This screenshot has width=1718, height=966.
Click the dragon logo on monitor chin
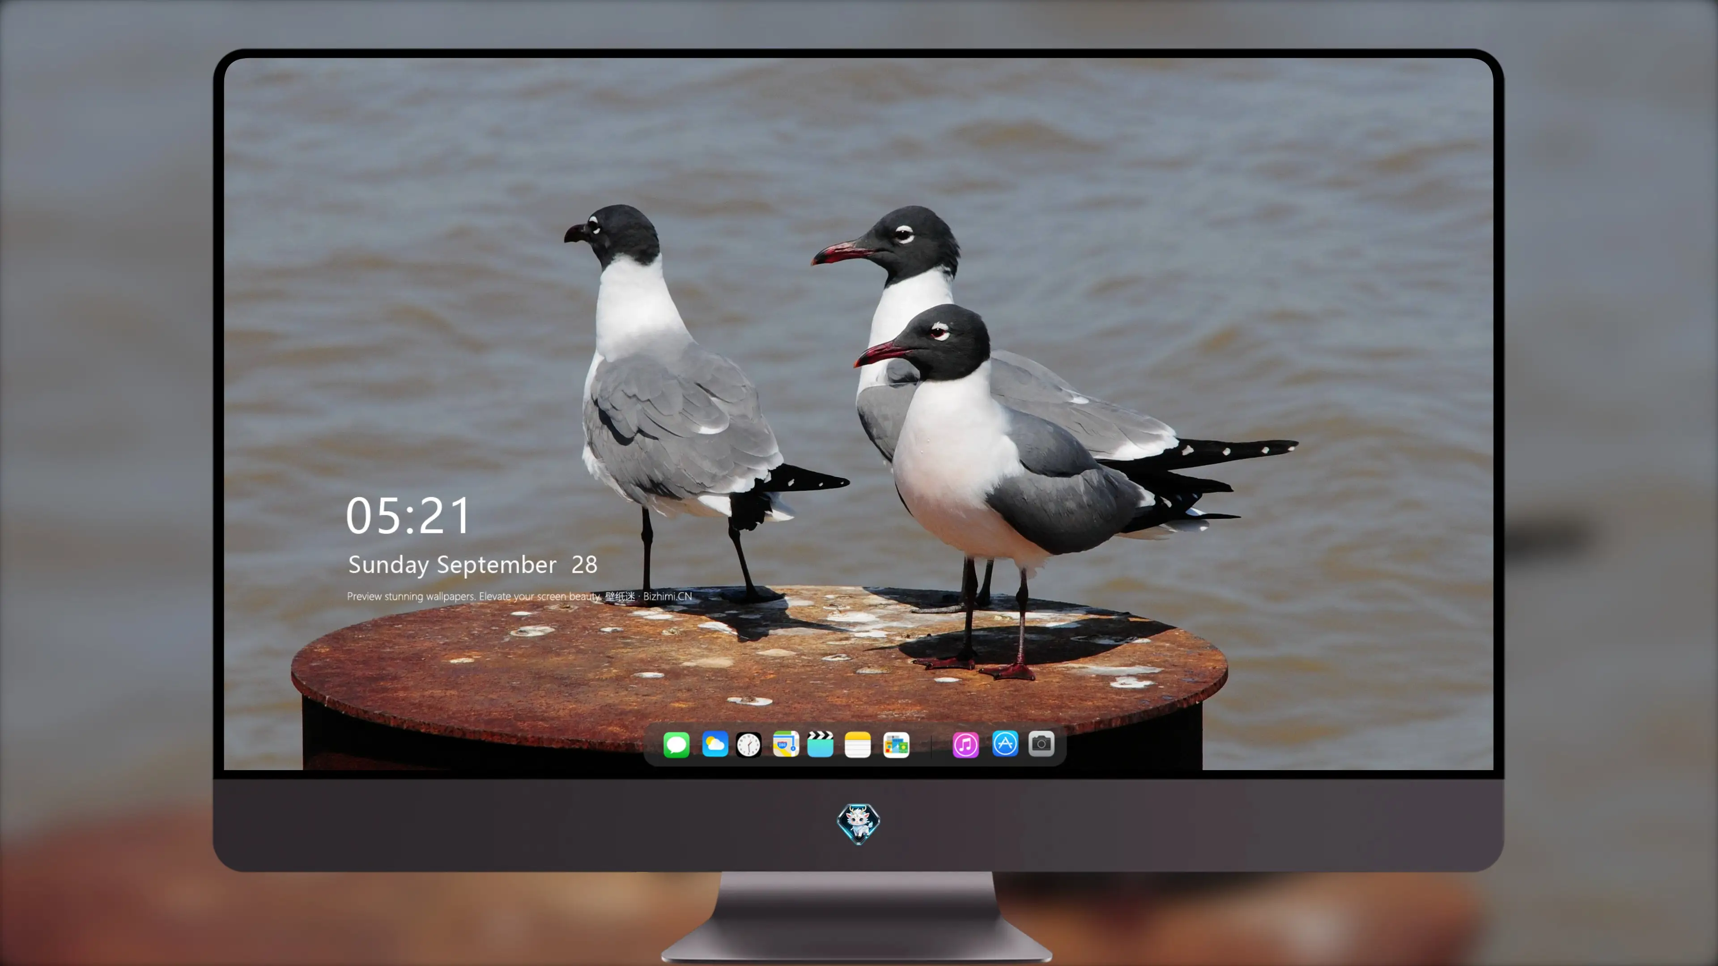coord(859,824)
